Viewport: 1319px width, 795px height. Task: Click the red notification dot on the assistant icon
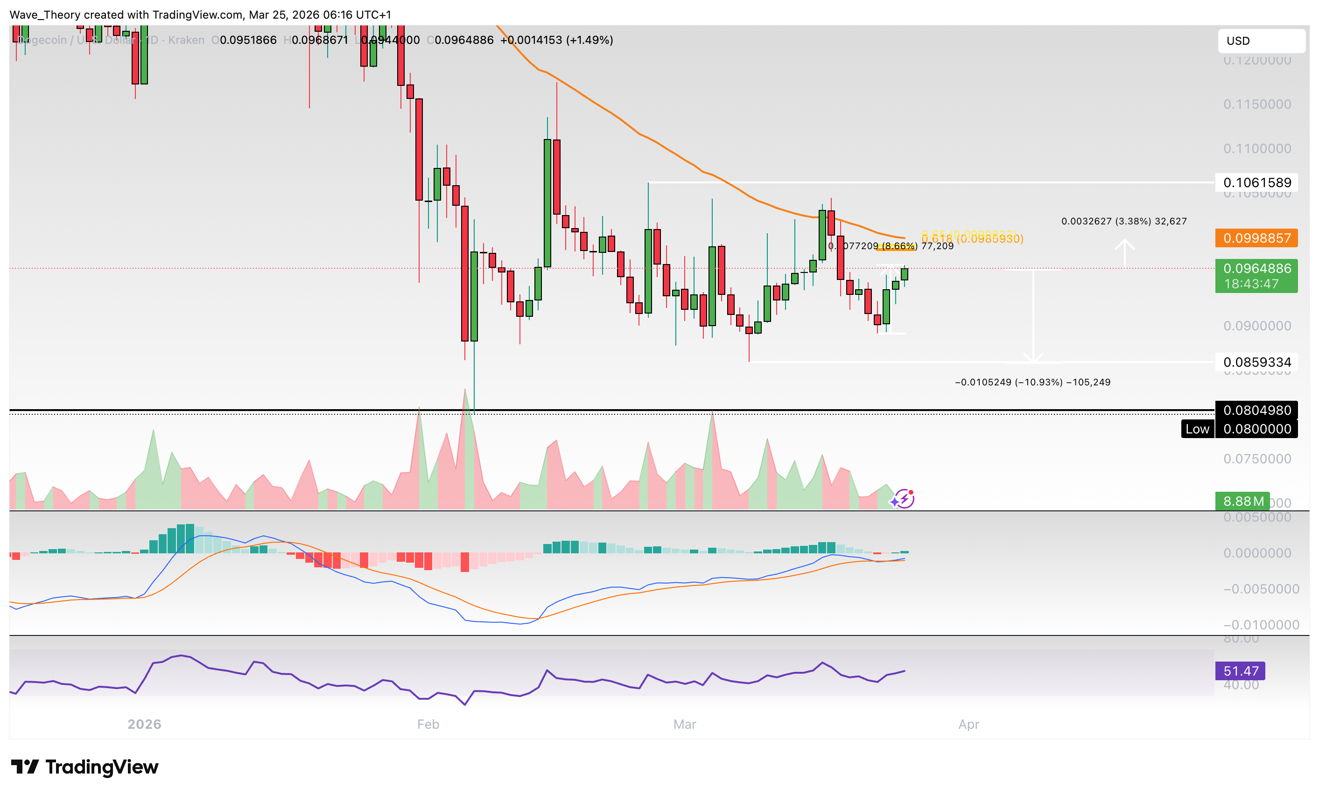point(912,492)
